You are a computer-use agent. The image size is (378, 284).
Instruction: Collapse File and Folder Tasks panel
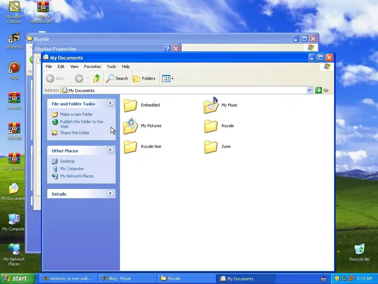click(110, 104)
